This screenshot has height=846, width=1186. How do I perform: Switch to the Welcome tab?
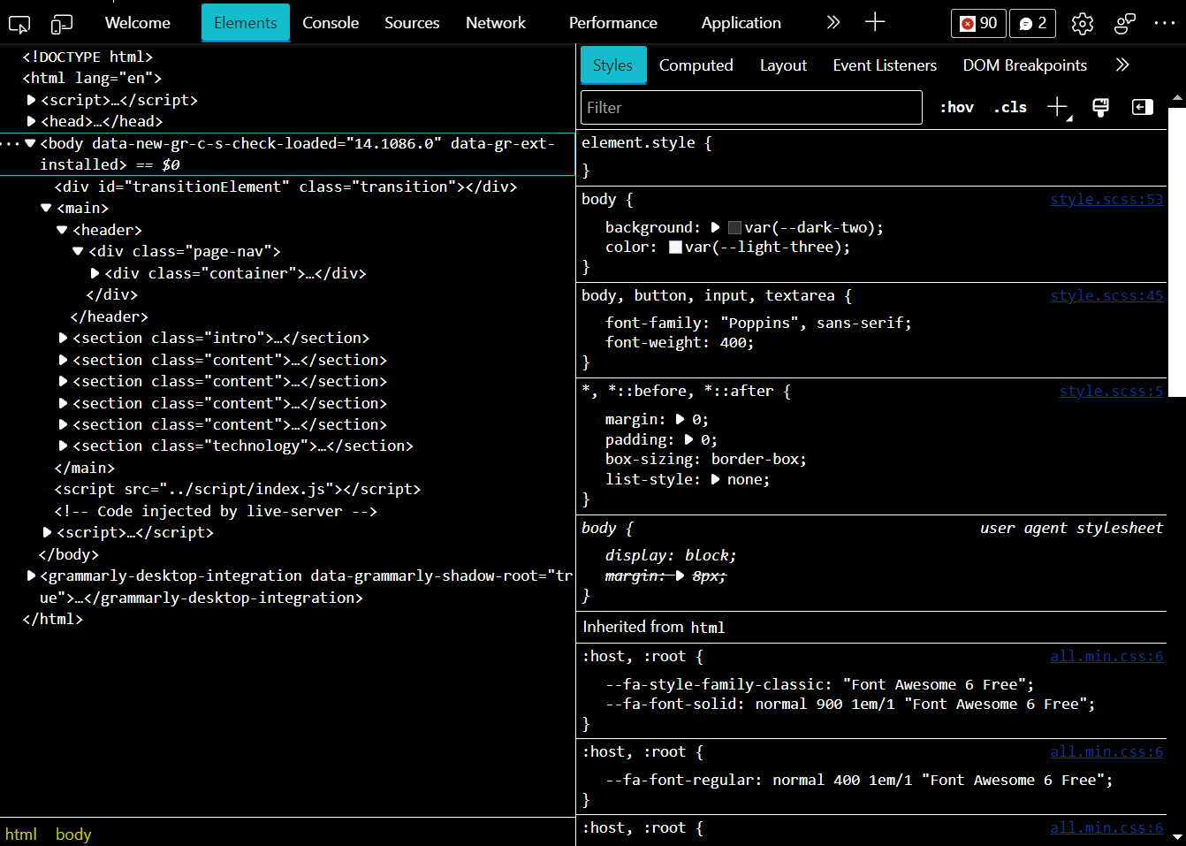(138, 23)
